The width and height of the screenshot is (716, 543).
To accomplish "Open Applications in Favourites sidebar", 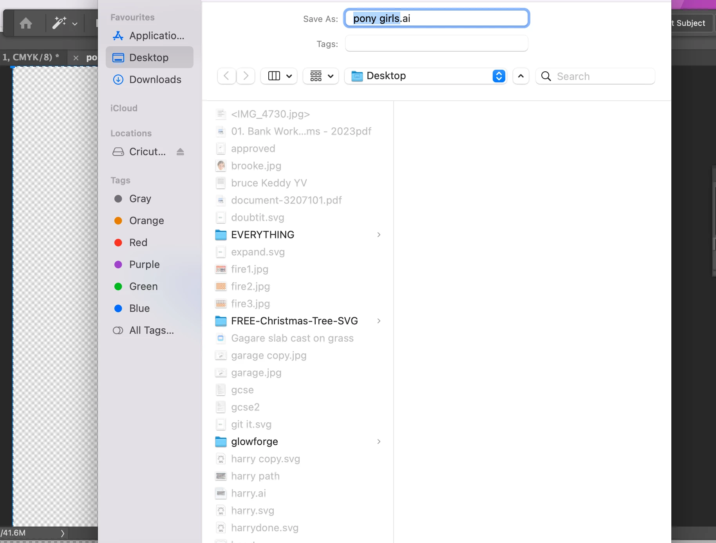I will coord(149,36).
